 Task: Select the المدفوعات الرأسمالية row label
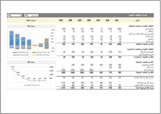point(147,52)
